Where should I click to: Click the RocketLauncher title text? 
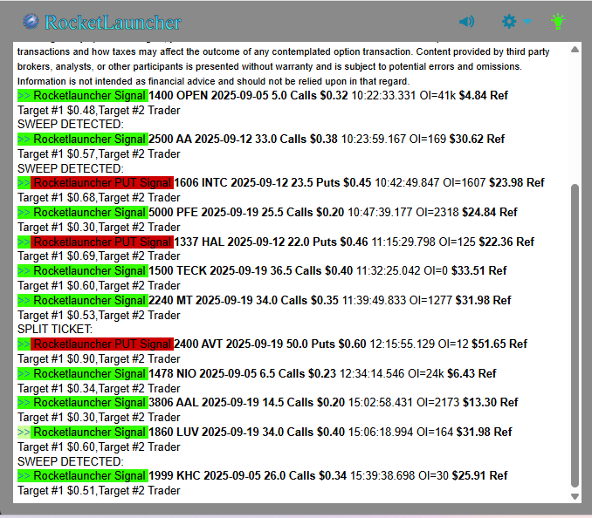pos(113,22)
